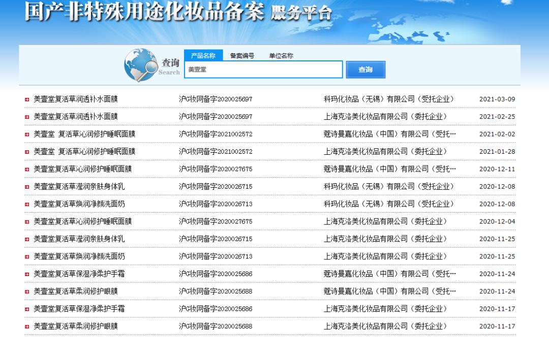The width and height of the screenshot is (549, 337).
Task: Open 美壹堂复活草柔润修护眼膜 dated 2020-11-17
Action: tap(75, 326)
